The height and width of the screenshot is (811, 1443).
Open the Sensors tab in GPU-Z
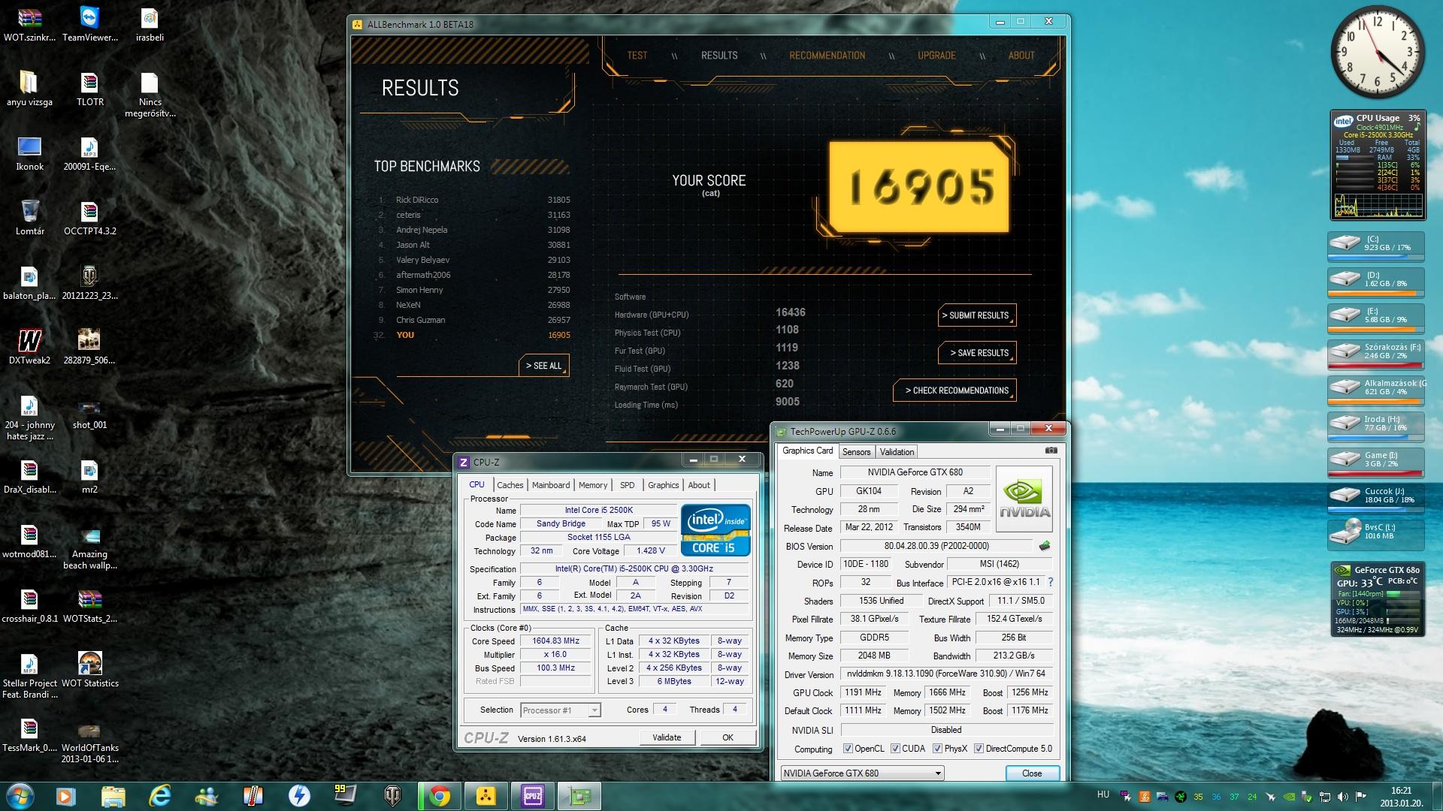(856, 452)
